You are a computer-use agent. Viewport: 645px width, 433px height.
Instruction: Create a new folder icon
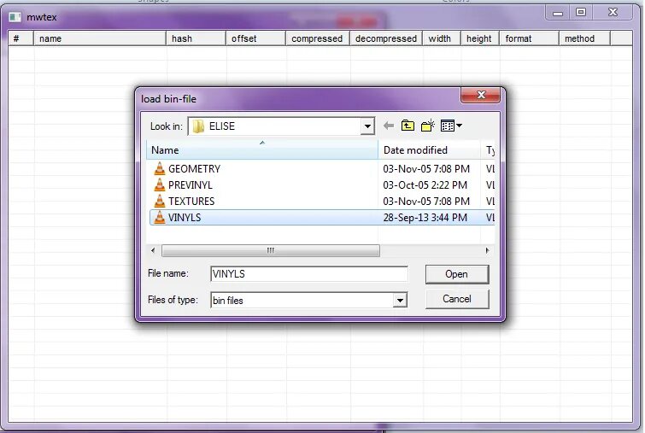pos(428,126)
